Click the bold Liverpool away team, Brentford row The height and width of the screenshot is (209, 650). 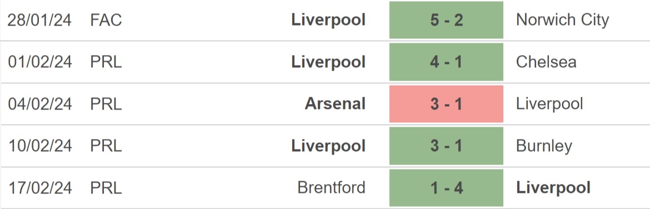pos(553,188)
